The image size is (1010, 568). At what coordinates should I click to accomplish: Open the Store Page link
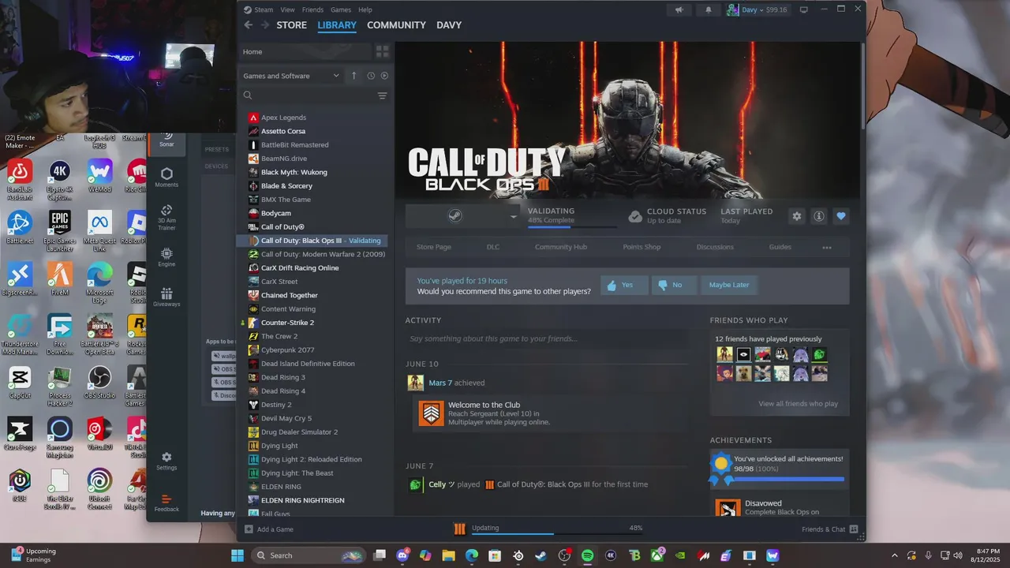(434, 247)
